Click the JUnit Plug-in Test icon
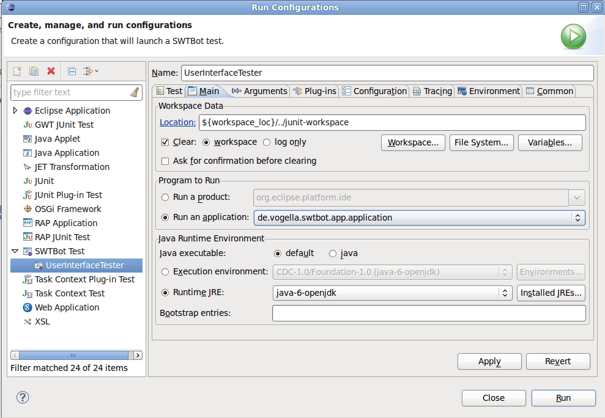 28,195
